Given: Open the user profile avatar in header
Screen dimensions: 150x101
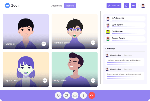Looking at the screenshot, I should [143, 6].
